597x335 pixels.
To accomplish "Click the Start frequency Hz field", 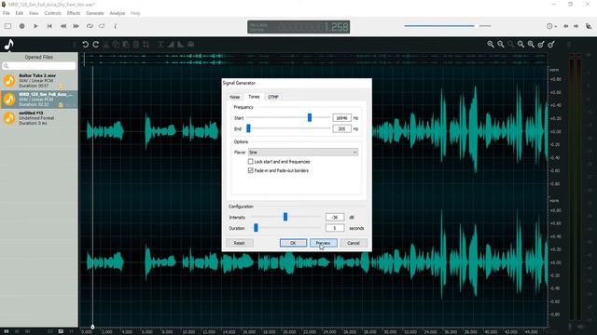I will tap(341, 118).
